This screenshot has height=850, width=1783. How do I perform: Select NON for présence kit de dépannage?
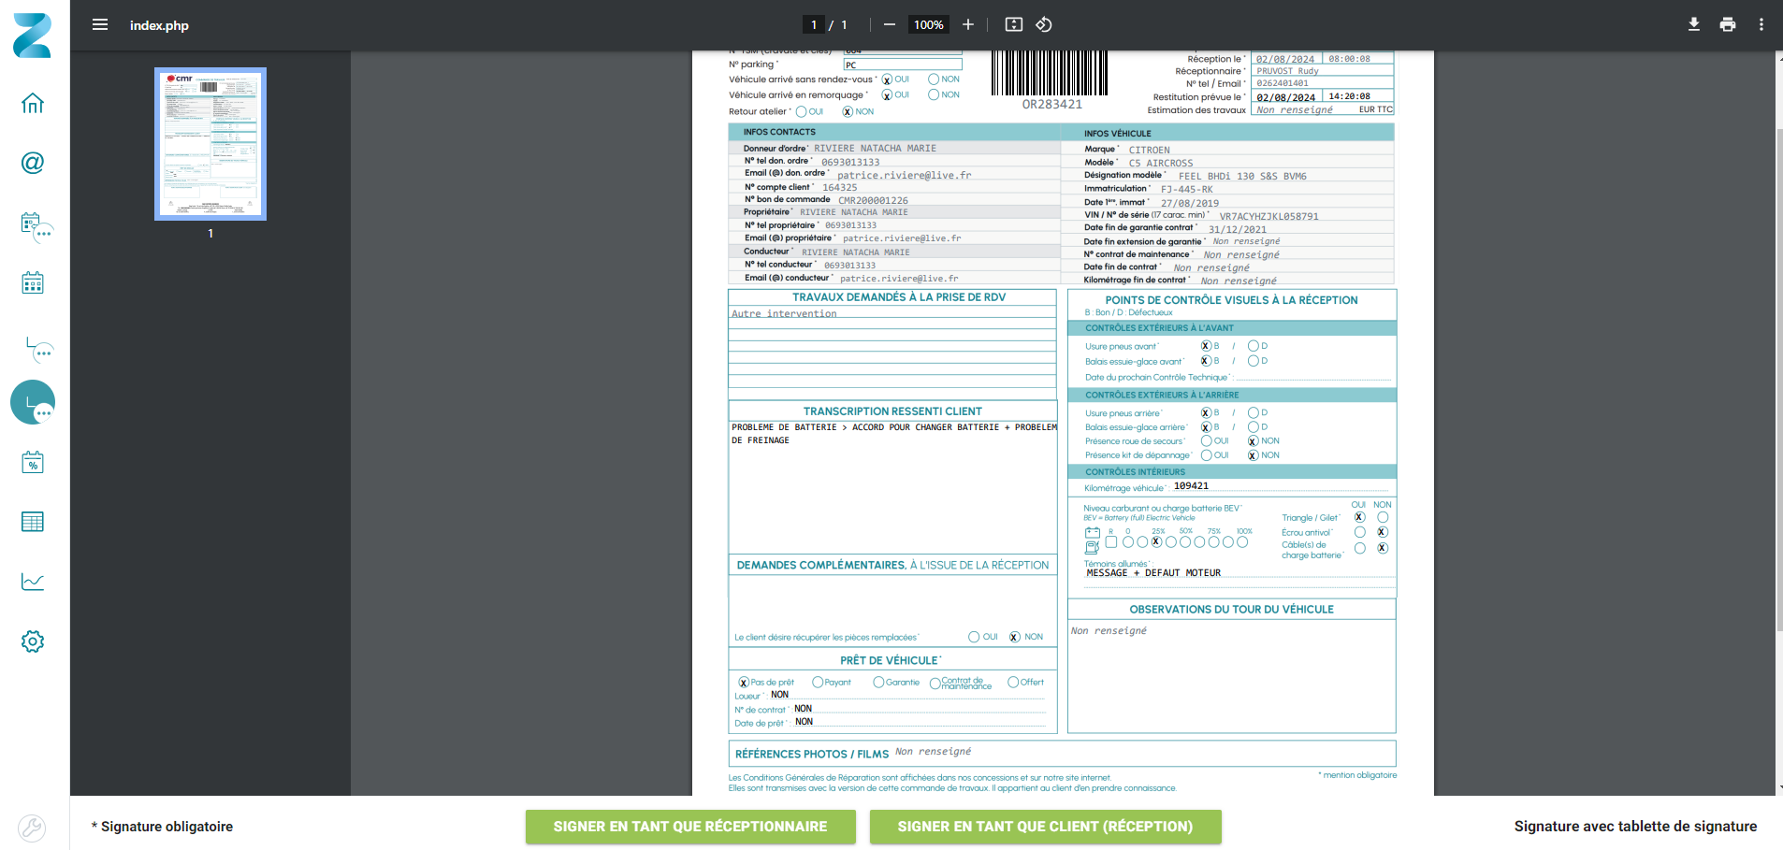[1254, 455]
